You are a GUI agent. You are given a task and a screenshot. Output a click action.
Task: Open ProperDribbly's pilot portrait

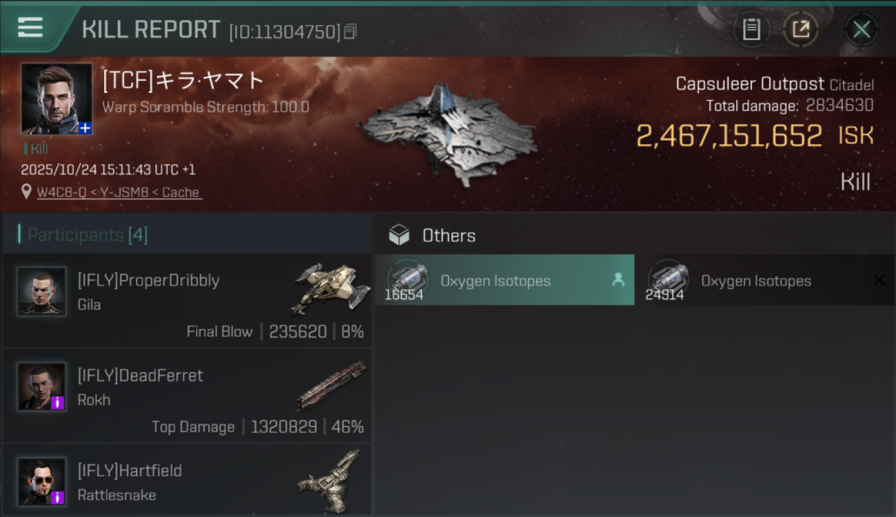(x=41, y=292)
